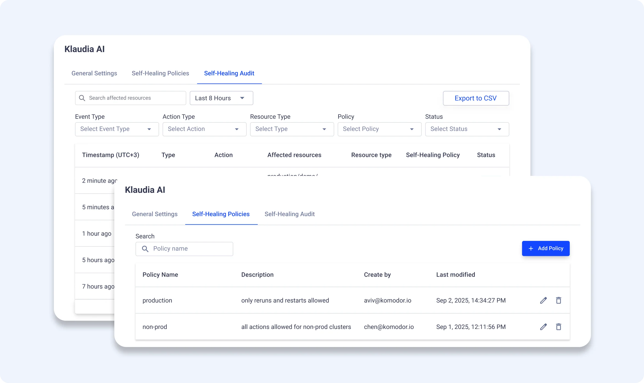Go to Self-Healing Policies tab in back panel
The width and height of the screenshot is (644, 383).
coord(160,74)
